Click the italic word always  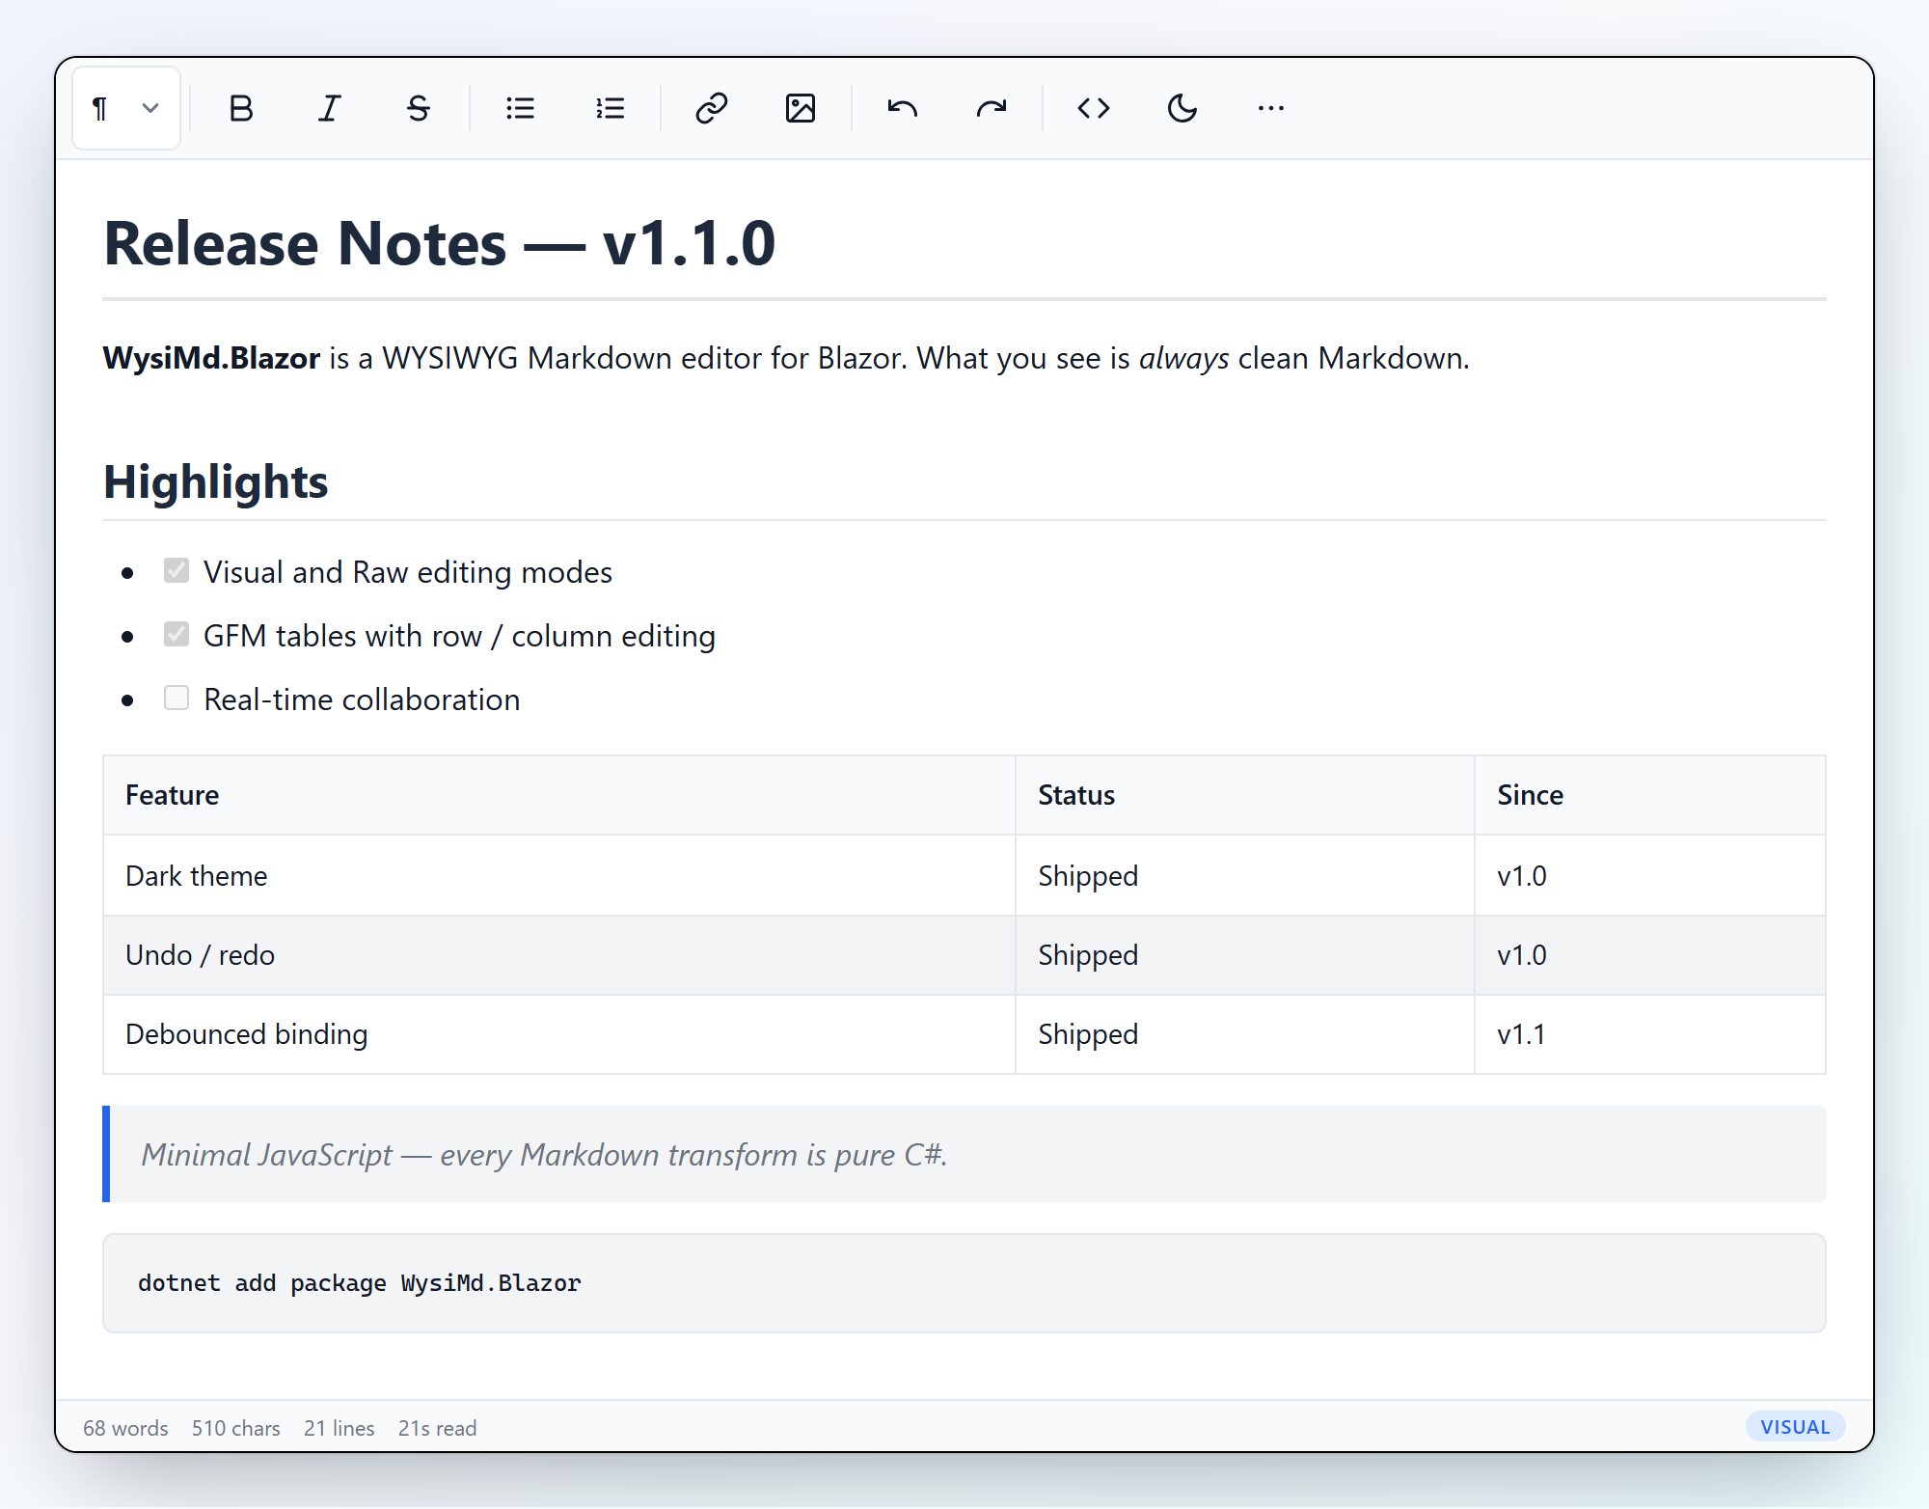pyautogui.click(x=1183, y=358)
